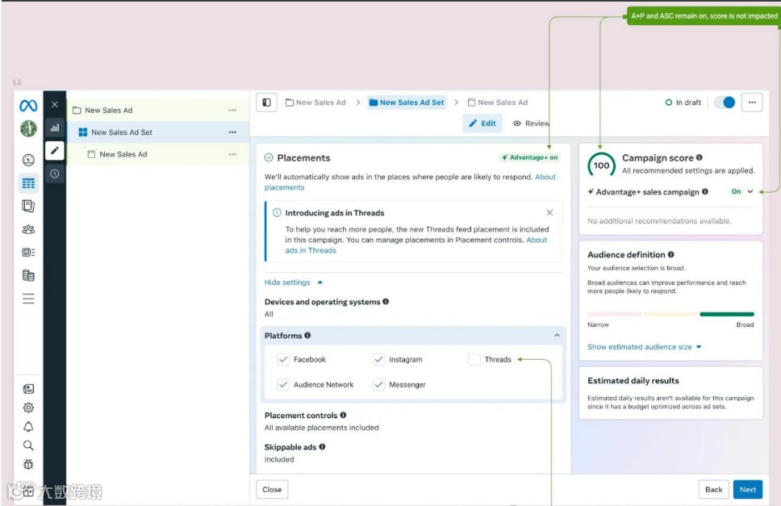Click the Next button

coord(748,490)
